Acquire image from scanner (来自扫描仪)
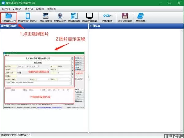Viewport: 184px width, 138px height. [x=46, y=17]
